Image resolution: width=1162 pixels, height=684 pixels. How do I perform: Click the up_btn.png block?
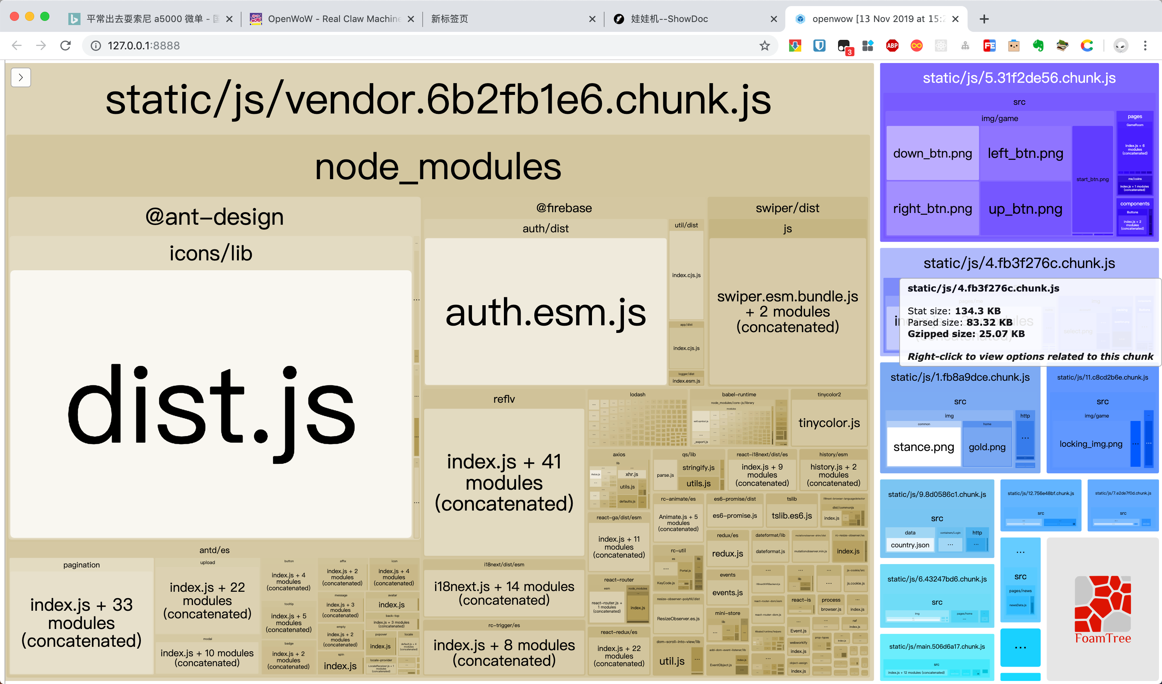(x=1026, y=208)
